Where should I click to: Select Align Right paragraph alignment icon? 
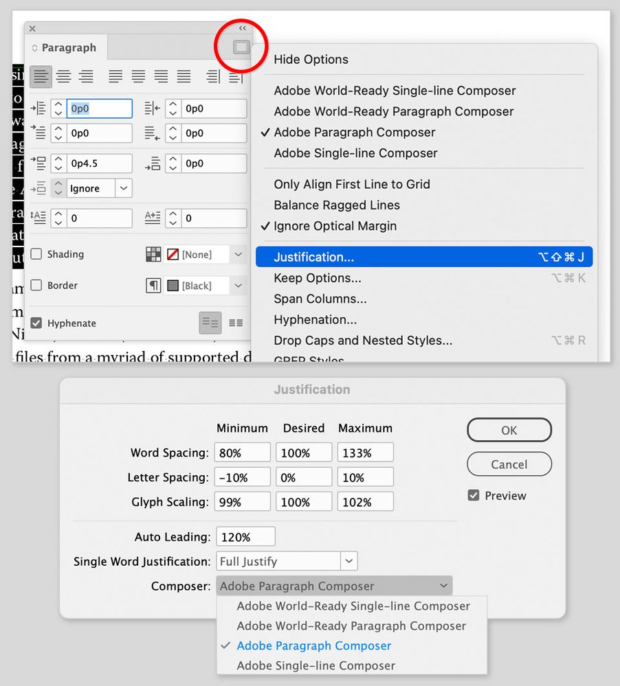86,76
